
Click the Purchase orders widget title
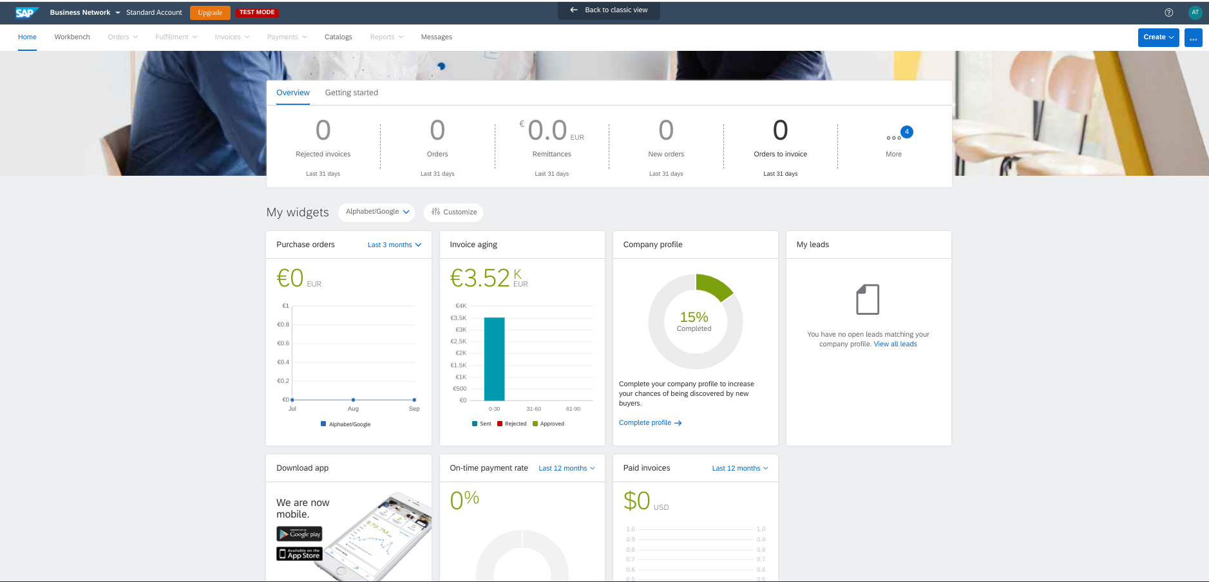click(x=305, y=245)
